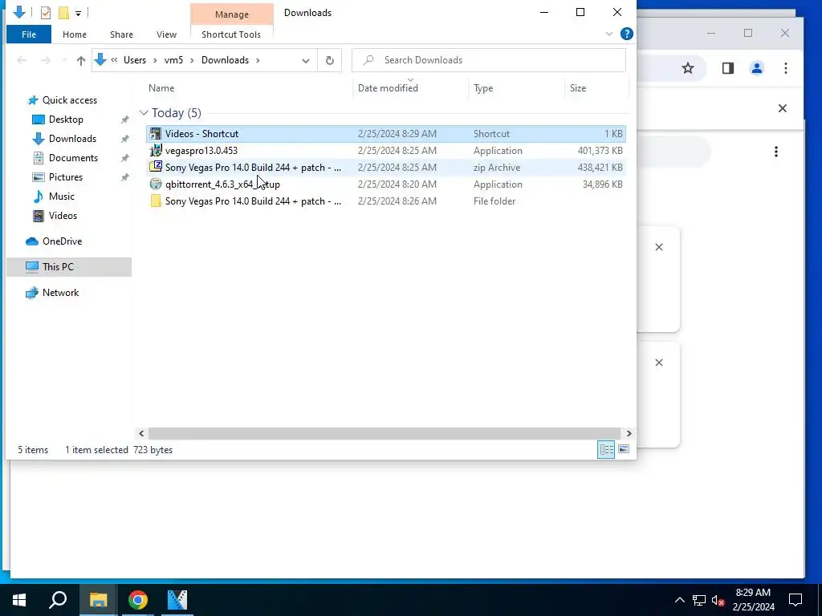Open the recent locations dropdown arrow
The height and width of the screenshot is (616, 822).
coord(64,60)
